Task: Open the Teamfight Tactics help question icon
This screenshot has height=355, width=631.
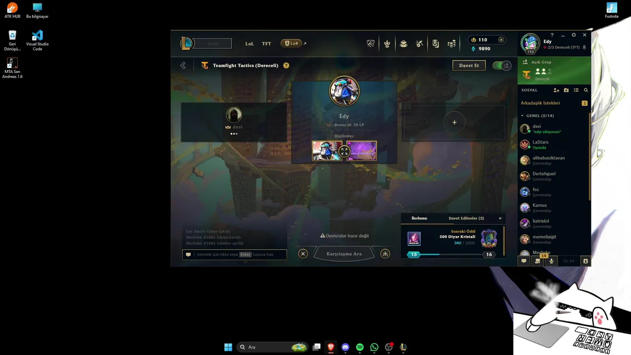Action: pyautogui.click(x=286, y=65)
